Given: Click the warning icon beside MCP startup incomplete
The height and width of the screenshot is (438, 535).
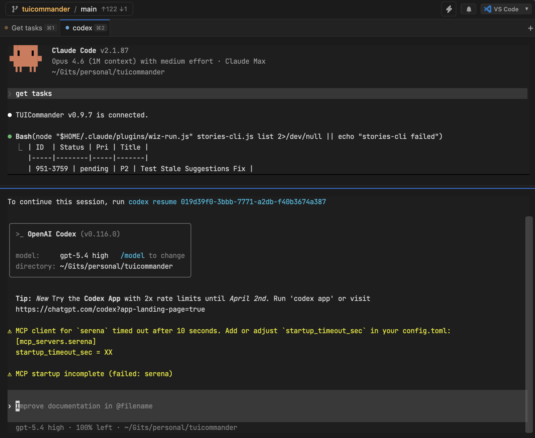Looking at the screenshot, I should pos(10,374).
